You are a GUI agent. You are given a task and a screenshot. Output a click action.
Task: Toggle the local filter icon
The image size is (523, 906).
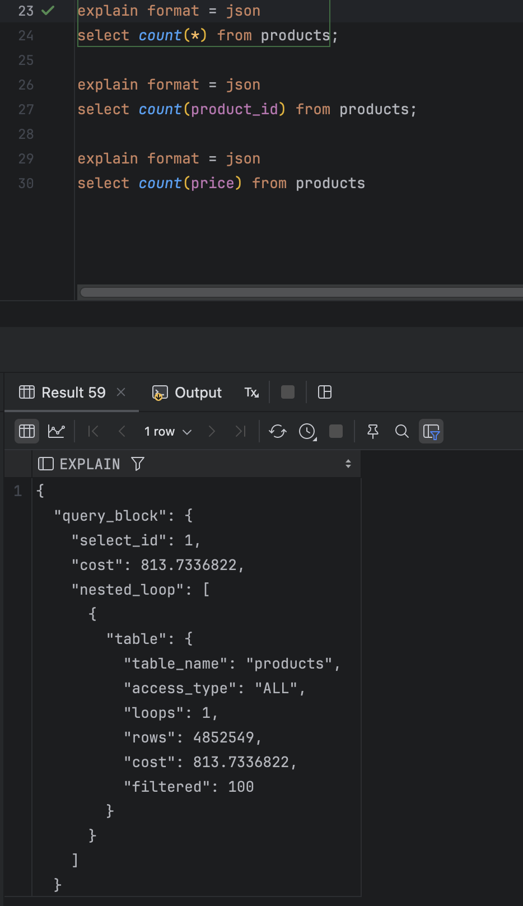[x=431, y=431]
